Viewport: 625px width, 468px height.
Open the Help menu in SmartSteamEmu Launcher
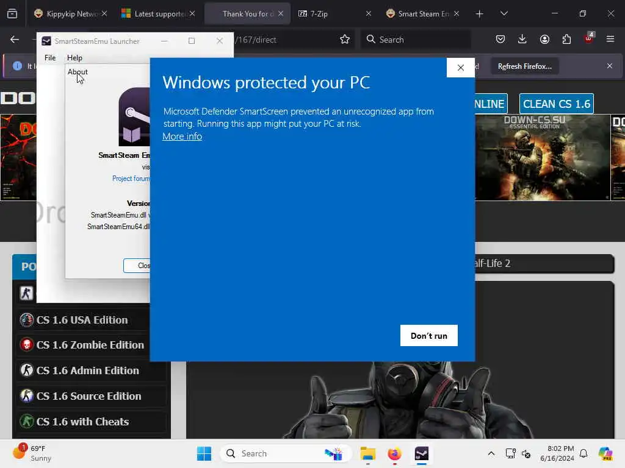(74, 58)
